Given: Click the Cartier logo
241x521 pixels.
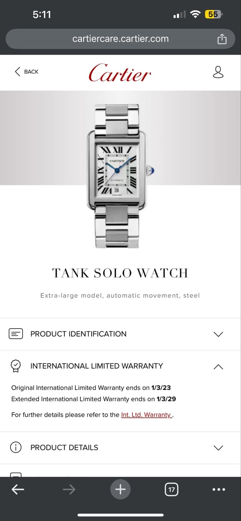Looking at the screenshot, I should coord(120,72).
